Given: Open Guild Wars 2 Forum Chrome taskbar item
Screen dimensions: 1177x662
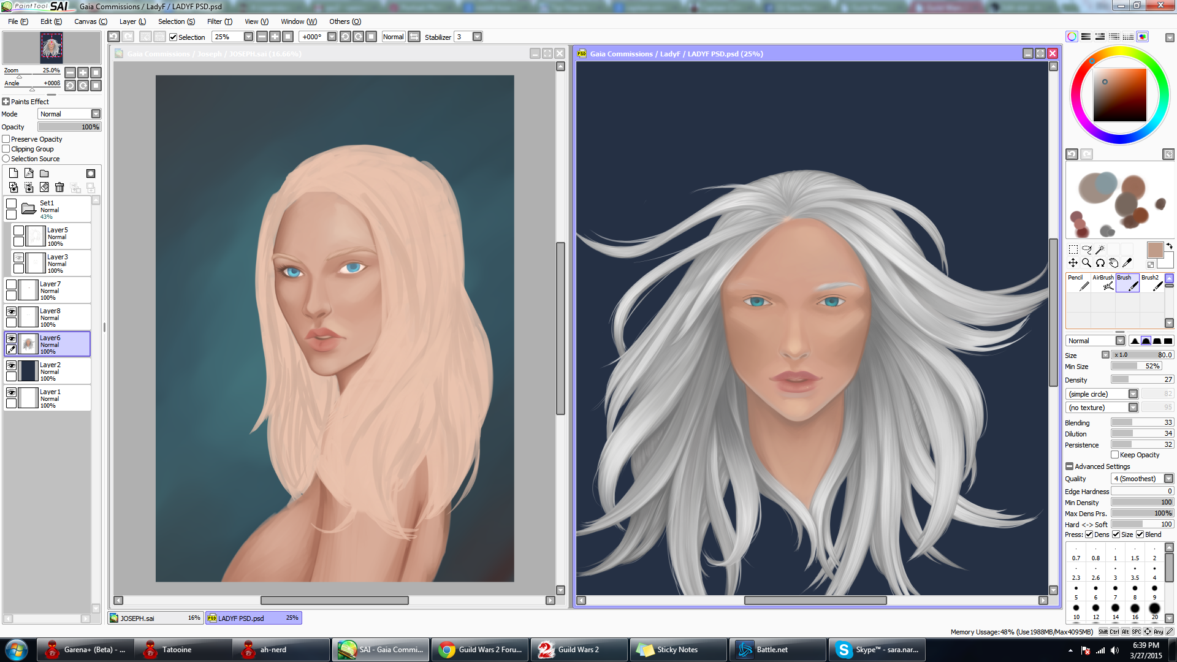Looking at the screenshot, I should click(x=480, y=650).
